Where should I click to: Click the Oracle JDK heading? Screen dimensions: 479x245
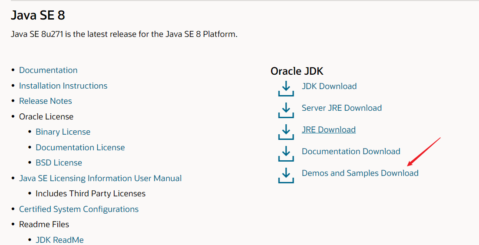[297, 71]
